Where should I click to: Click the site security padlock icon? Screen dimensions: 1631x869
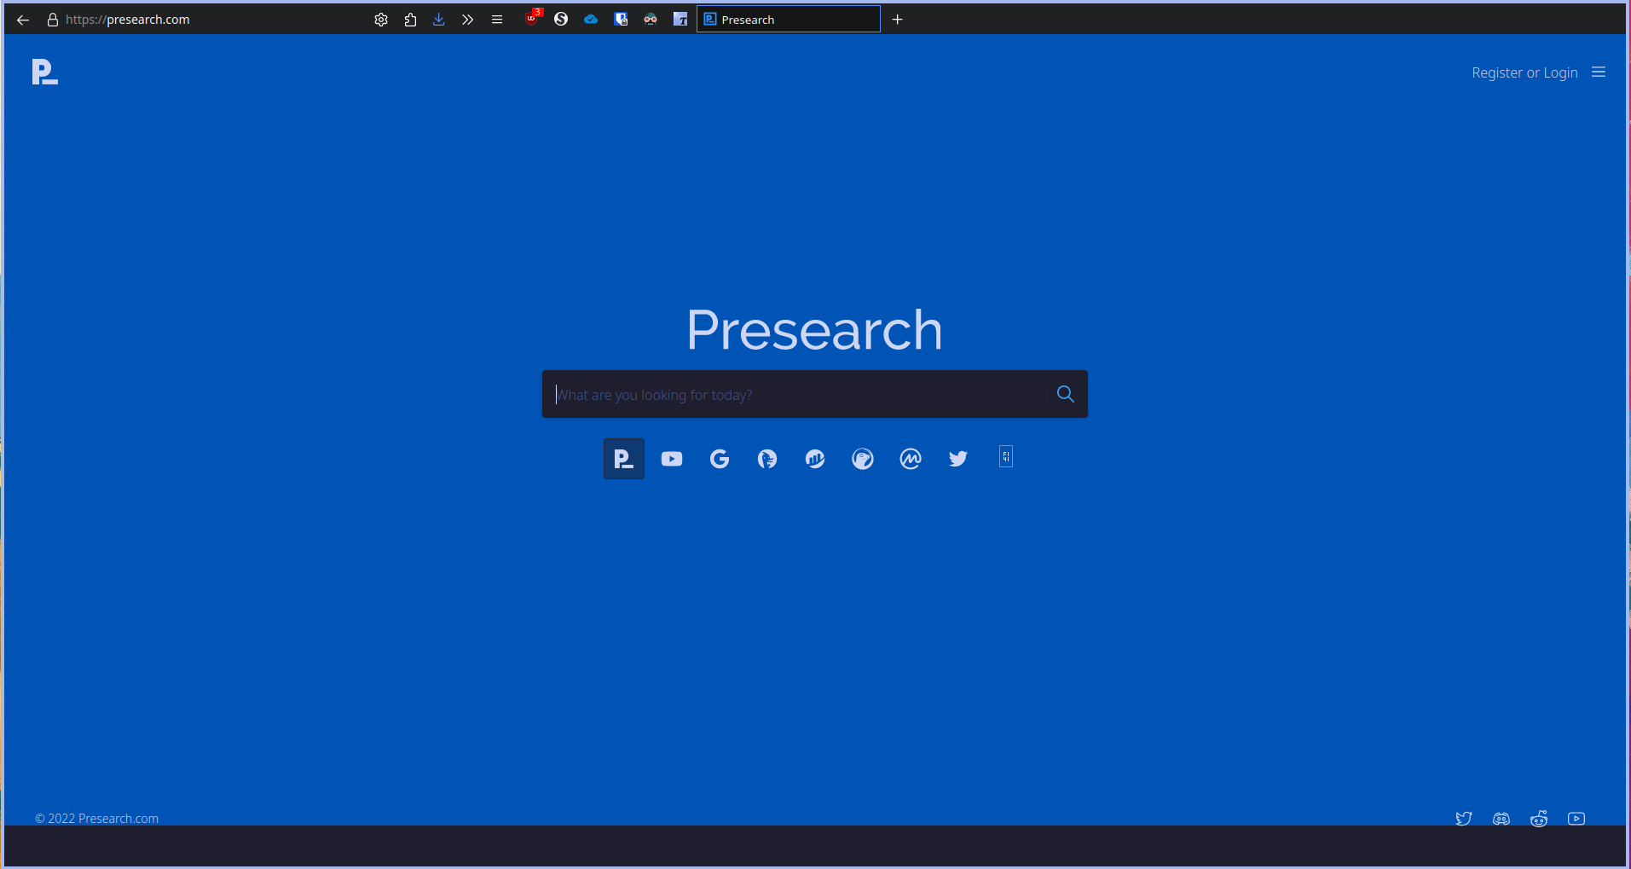(x=53, y=20)
